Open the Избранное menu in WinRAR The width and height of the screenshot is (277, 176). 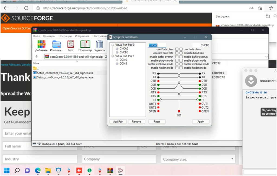tap(82, 36)
